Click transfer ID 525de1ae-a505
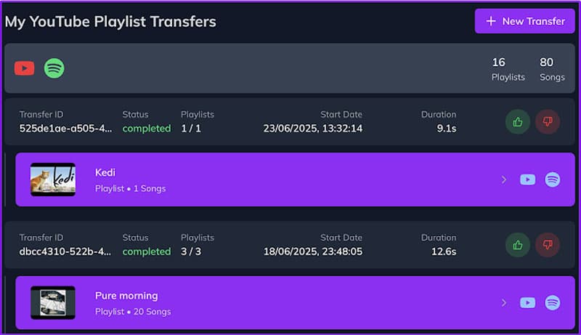581x335 pixels. click(65, 129)
